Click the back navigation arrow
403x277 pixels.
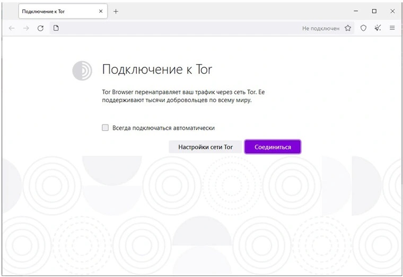pos(12,28)
